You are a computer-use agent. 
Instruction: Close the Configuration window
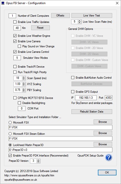tap(117, 3)
